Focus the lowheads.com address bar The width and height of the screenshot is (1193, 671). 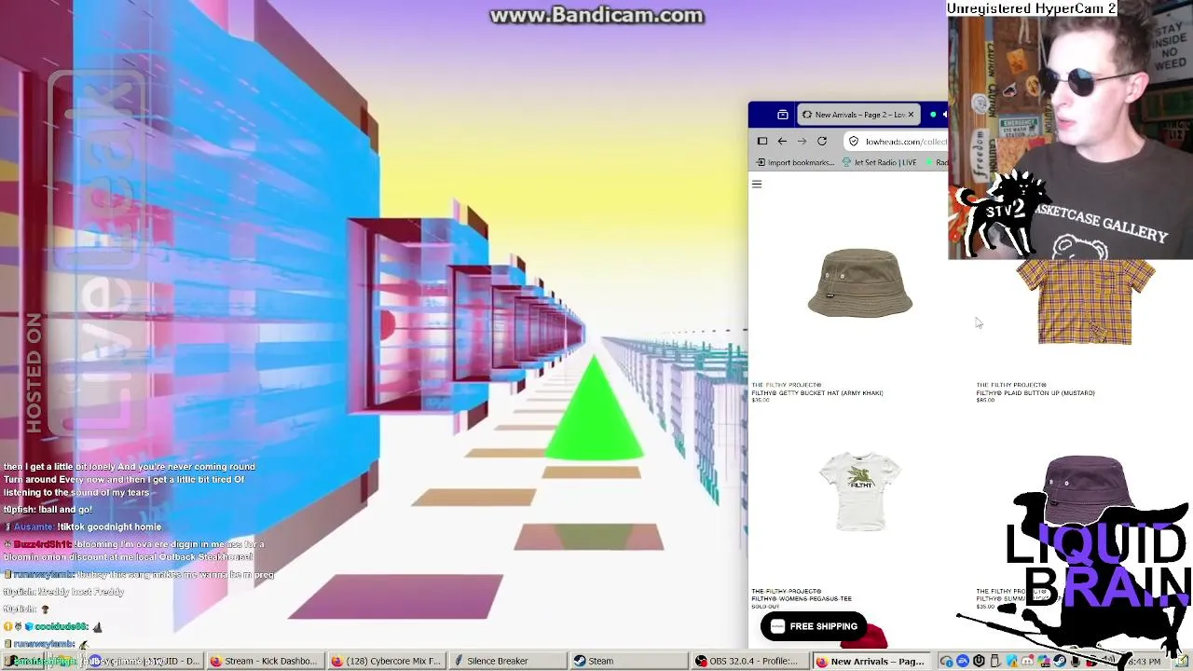(898, 141)
